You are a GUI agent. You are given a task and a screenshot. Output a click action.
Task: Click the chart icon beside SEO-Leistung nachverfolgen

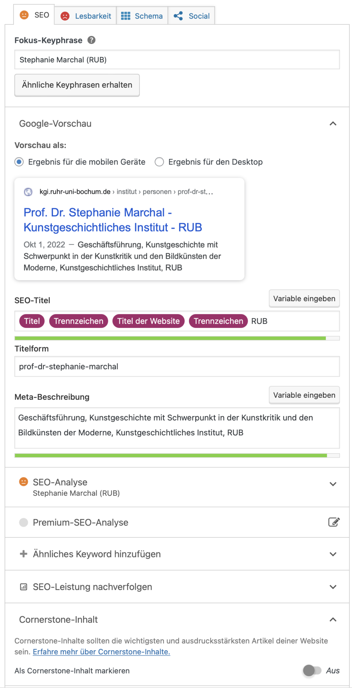[24, 587]
